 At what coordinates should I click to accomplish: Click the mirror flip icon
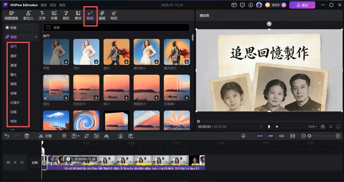click(106, 136)
